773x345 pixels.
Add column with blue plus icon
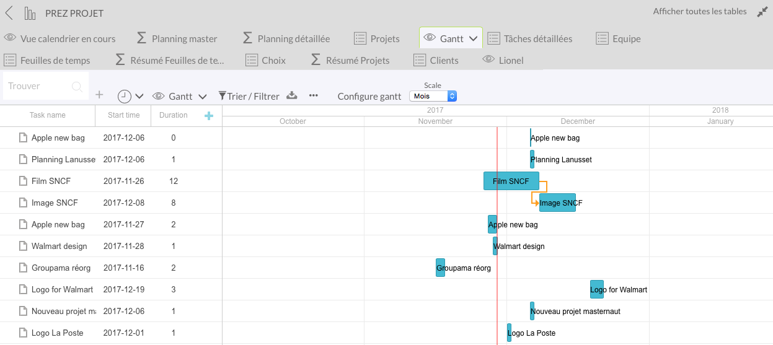(x=209, y=116)
